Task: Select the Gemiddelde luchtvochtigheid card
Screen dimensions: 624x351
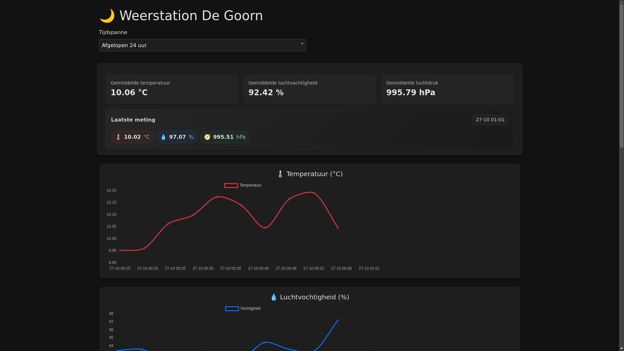Action: coord(309,89)
